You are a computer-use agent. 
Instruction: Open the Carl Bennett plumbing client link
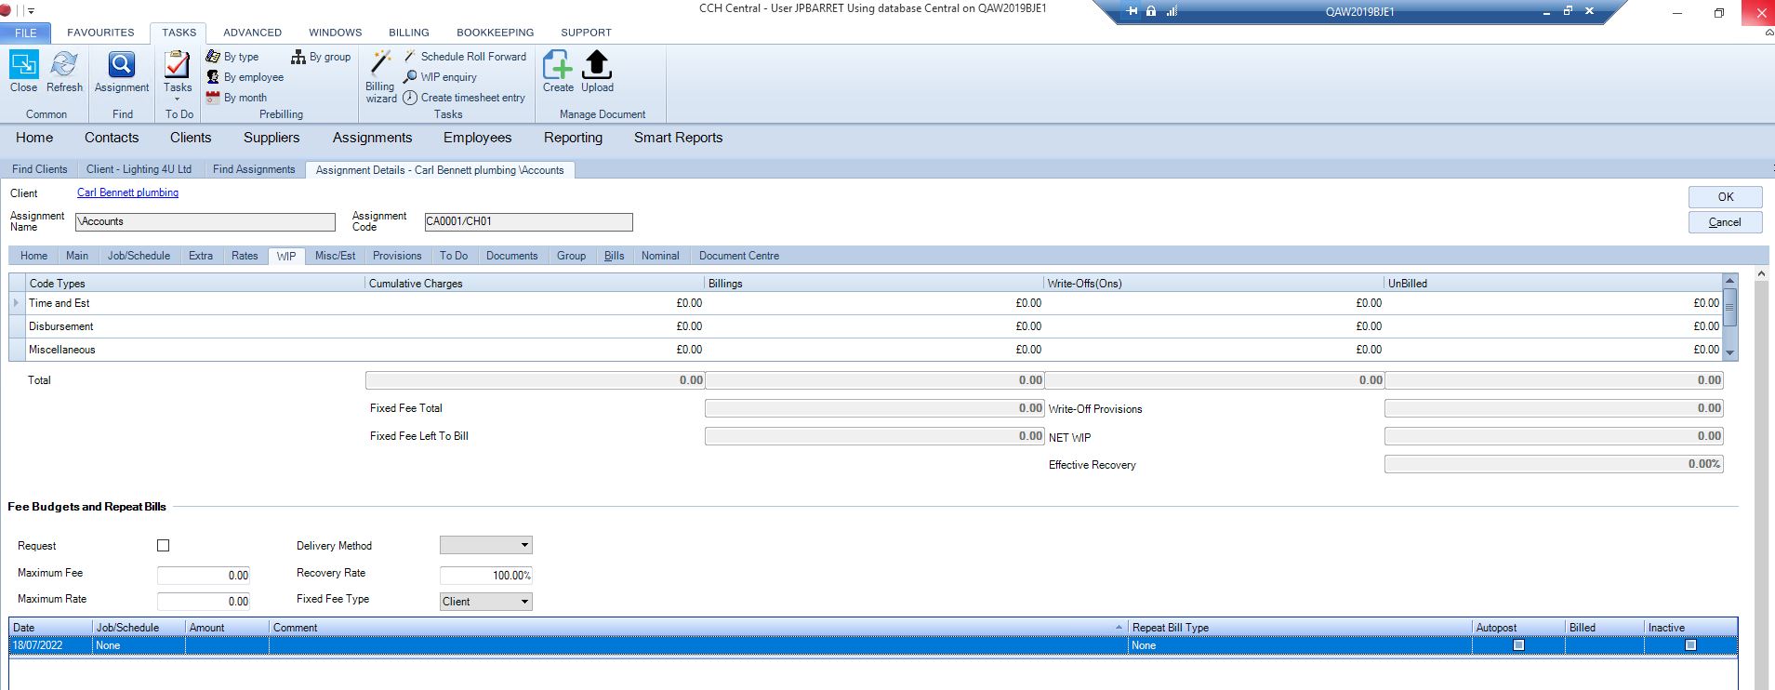coord(127,193)
